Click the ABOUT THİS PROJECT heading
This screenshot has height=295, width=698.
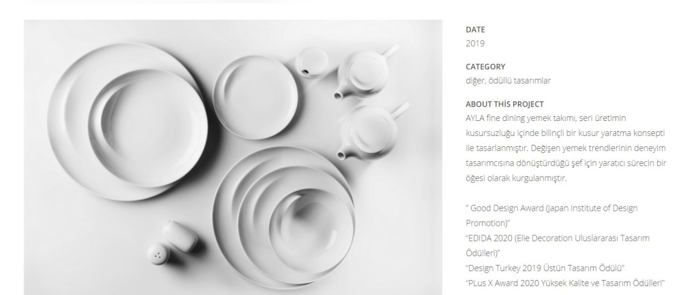(x=504, y=104)
